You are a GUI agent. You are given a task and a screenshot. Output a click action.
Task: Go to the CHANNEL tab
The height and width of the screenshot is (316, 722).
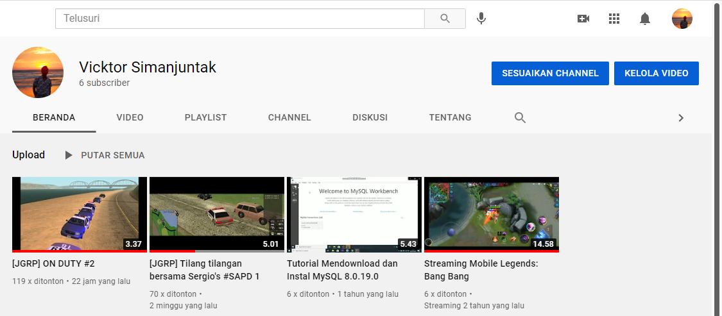coord(289,118)
